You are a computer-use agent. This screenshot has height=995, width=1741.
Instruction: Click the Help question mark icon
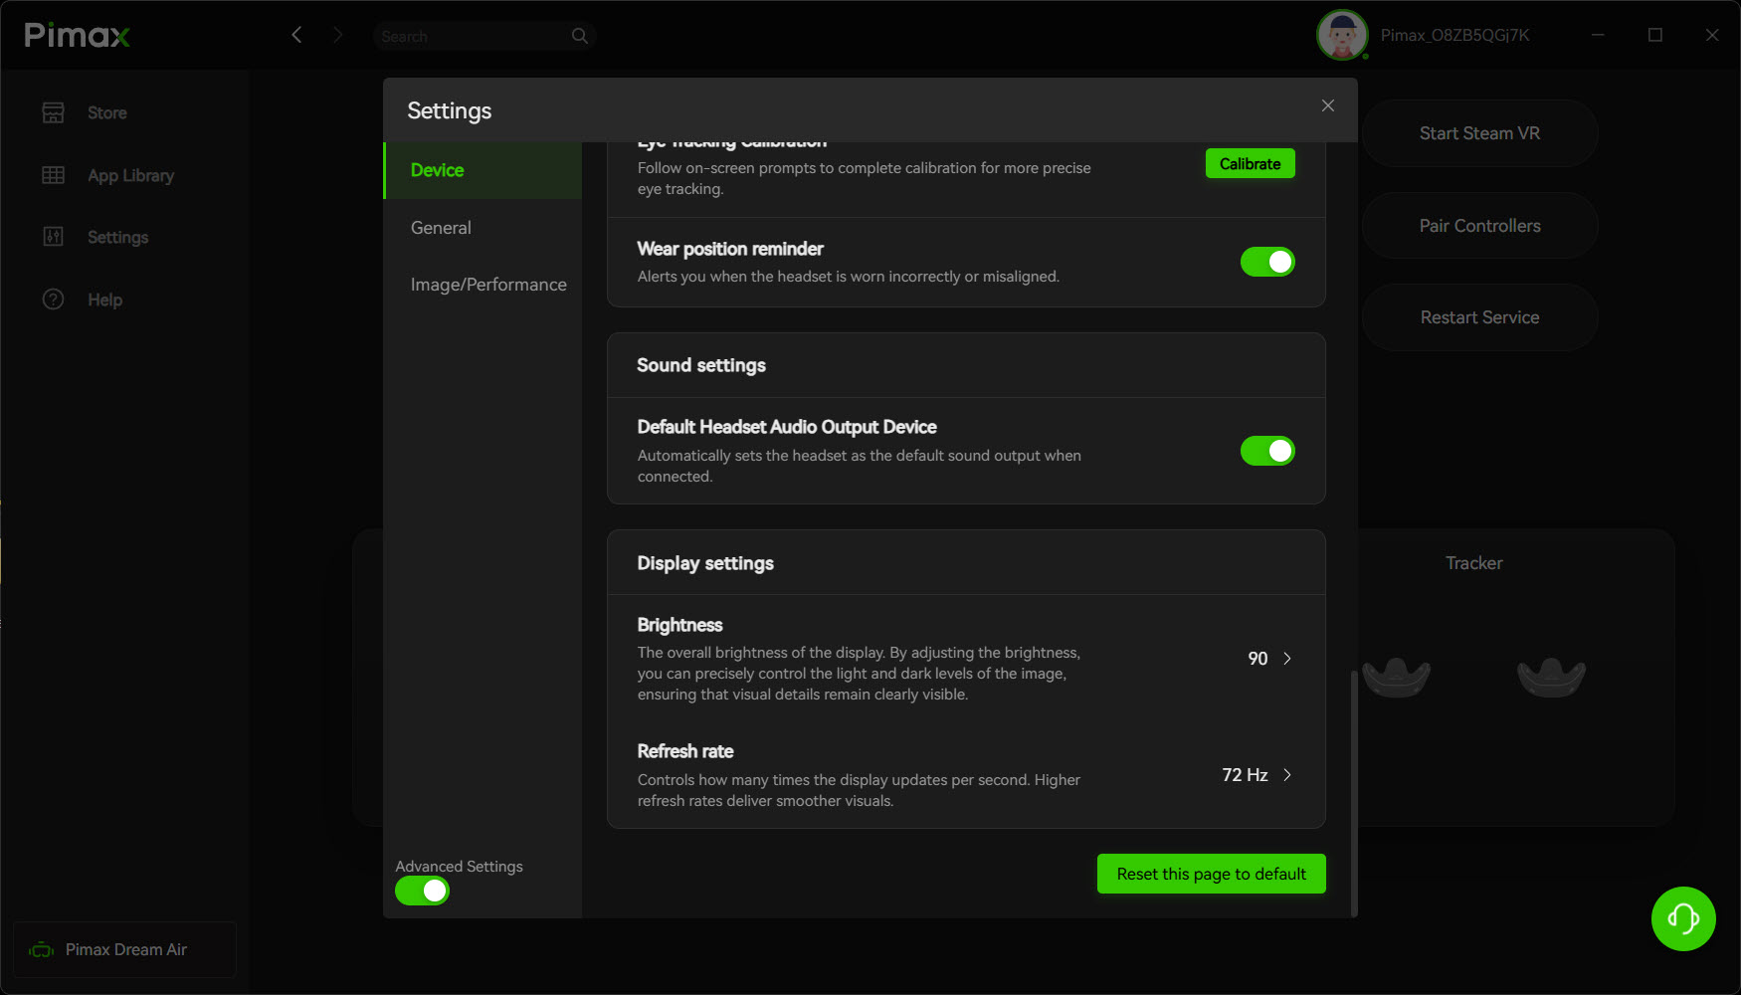(x=53, y=299)
